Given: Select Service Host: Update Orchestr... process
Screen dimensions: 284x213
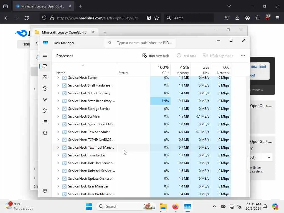Looking at the screenshot, I should pyautogui.click(x=142, y=179).
